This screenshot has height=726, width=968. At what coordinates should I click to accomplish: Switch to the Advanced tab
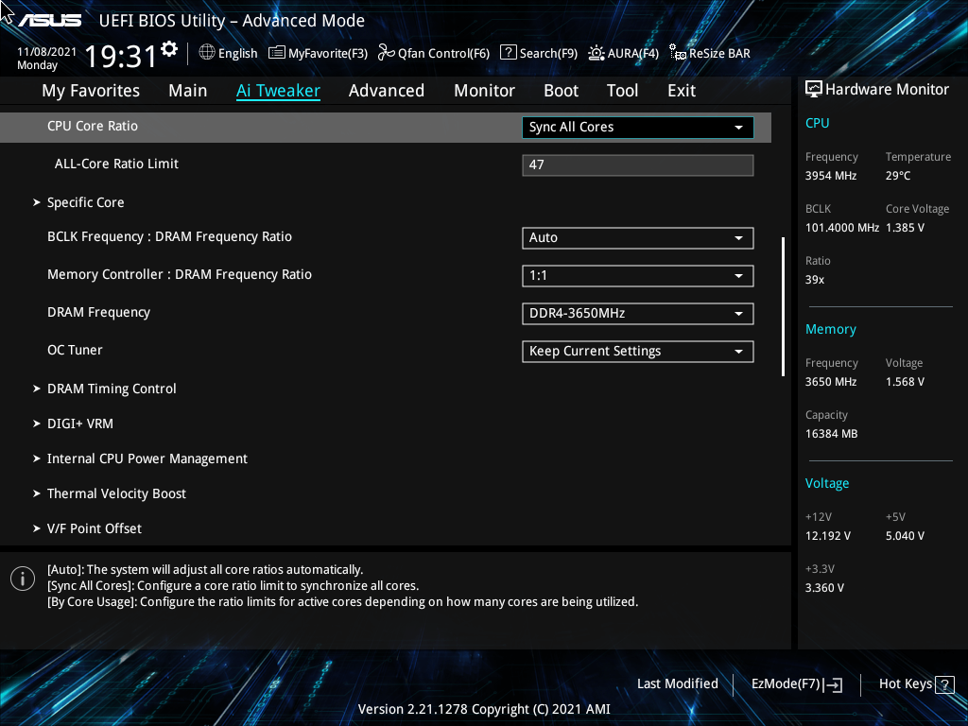pos(387,91)
